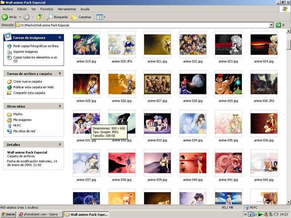
Task: Click file name anime 035.jpg
Action: 228,140
